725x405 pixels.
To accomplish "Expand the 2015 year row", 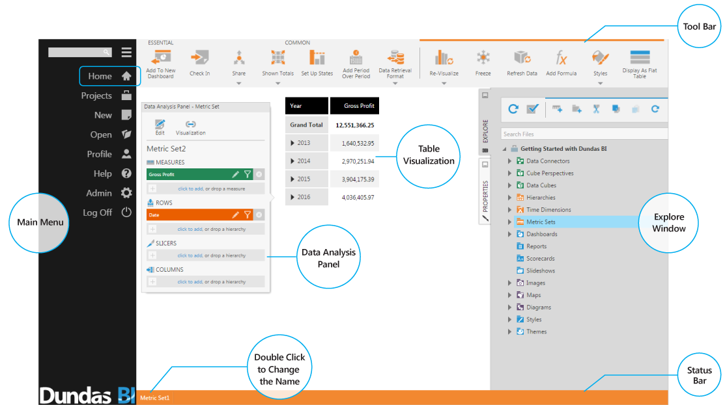I will tap(292, 179).
